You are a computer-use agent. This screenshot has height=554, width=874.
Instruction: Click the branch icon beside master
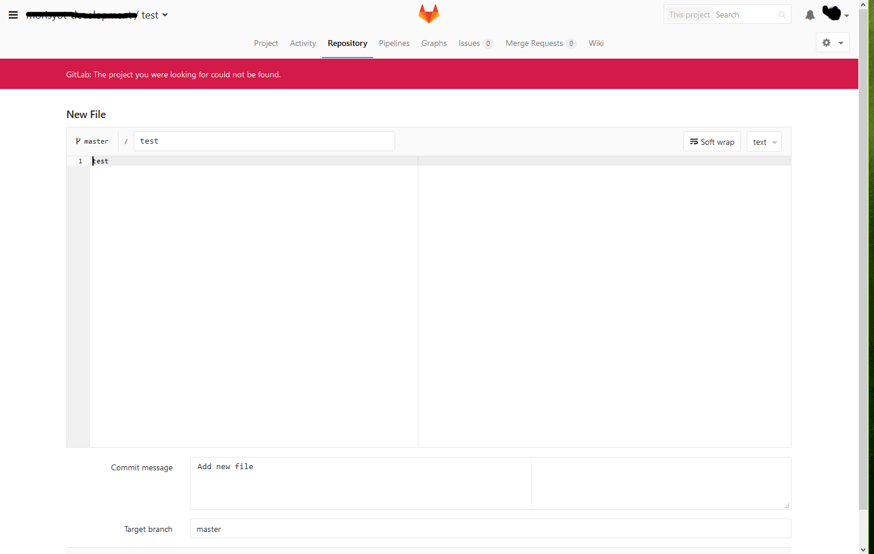pos(78,141)
